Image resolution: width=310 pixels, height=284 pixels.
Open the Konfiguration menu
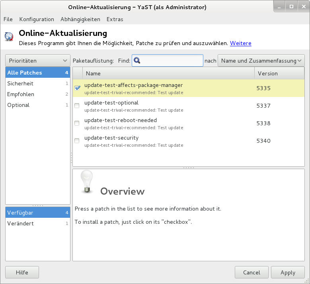pyautogui.click(x=37, y=19)
